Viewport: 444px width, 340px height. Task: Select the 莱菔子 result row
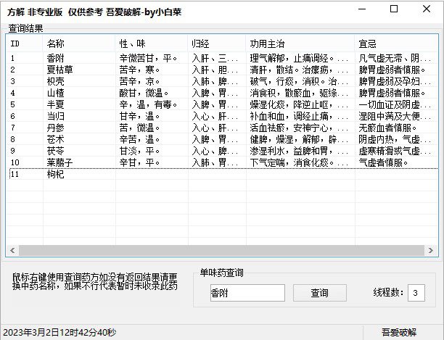coord(222,162)
